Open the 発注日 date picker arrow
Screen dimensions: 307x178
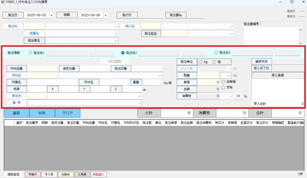point(52,15)
